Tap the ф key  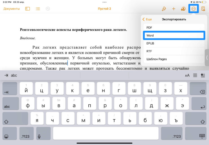[28, 104]
